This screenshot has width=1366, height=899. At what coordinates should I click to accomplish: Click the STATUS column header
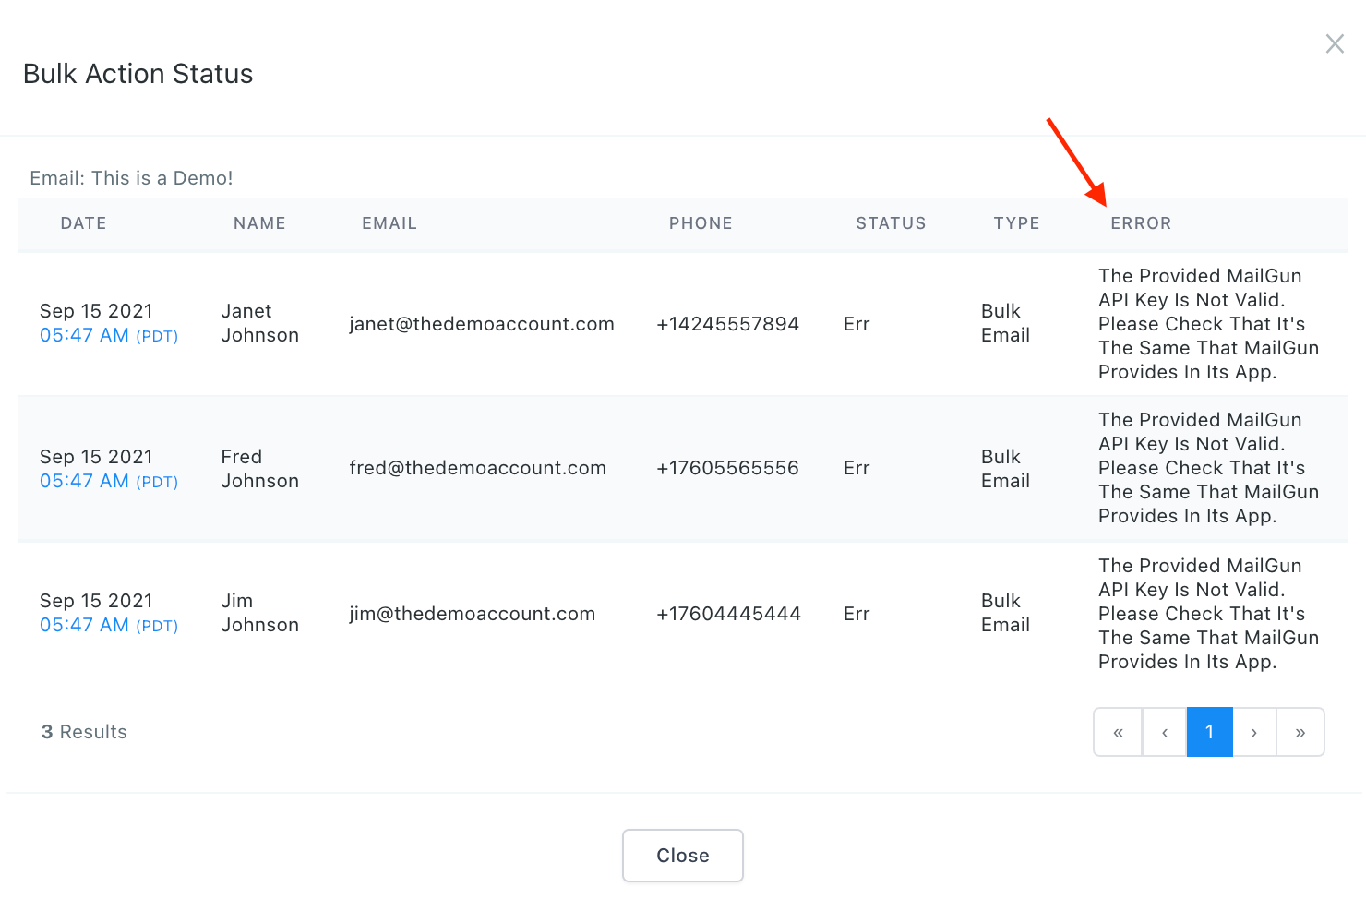pyautogui.click(x=890, y=223)
